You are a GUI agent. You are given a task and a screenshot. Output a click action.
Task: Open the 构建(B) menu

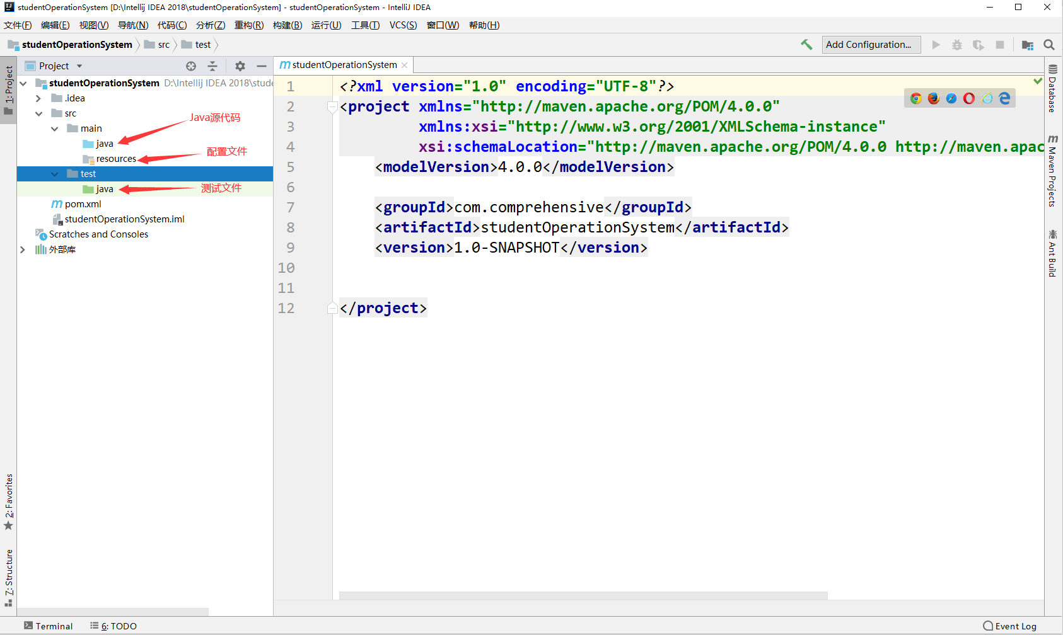[x=288, y=25]
